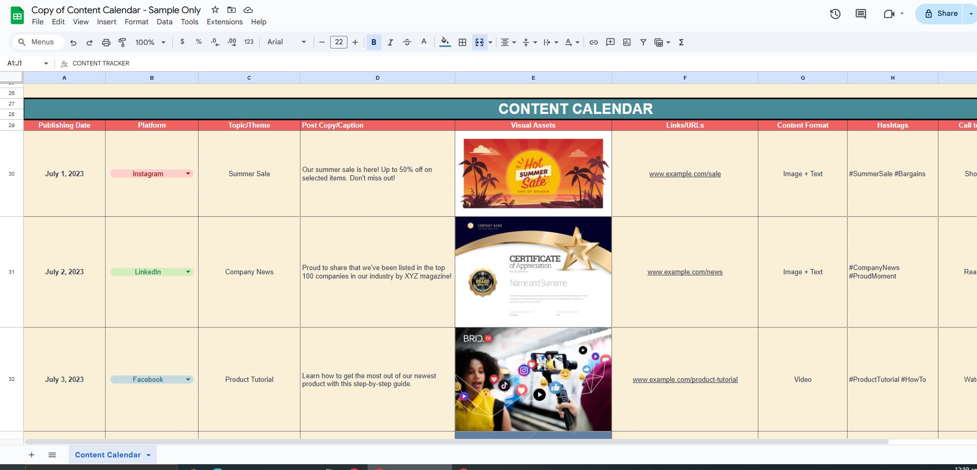Viewport: 977px width, 470px height.
Task: Open the Insert menu
Action: pos(107,22)
